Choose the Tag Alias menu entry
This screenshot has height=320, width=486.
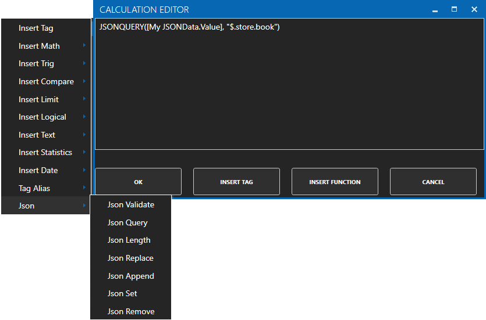[34, 188]
